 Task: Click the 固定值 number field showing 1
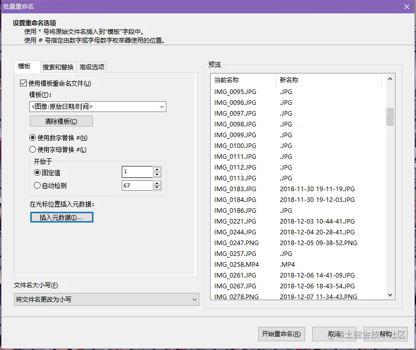137,172
